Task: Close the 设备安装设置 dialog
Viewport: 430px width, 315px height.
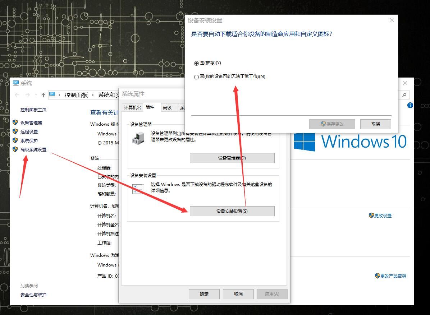Action: pyautogui.click(x=392, y=20)
